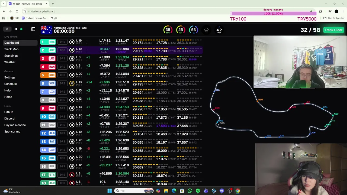Open Schedule in the sidebar

pyautogui.click(x=11, y=84)
